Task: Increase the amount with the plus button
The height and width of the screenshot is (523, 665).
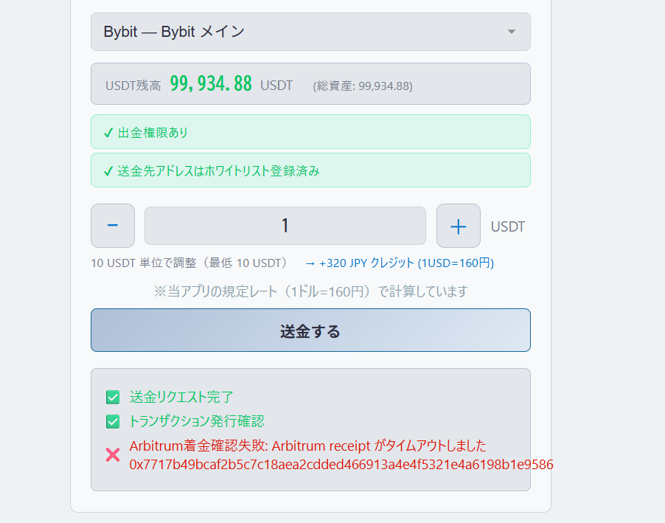Action: click(x=459, y=226)
